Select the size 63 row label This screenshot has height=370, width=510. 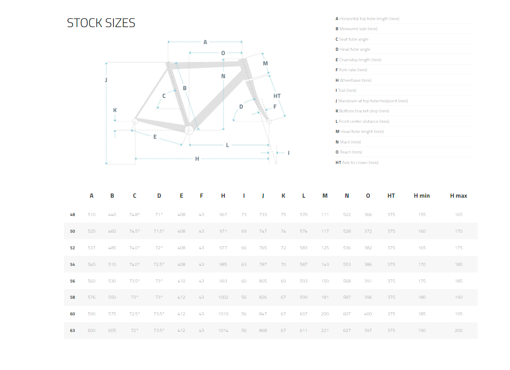click(72, 330)
